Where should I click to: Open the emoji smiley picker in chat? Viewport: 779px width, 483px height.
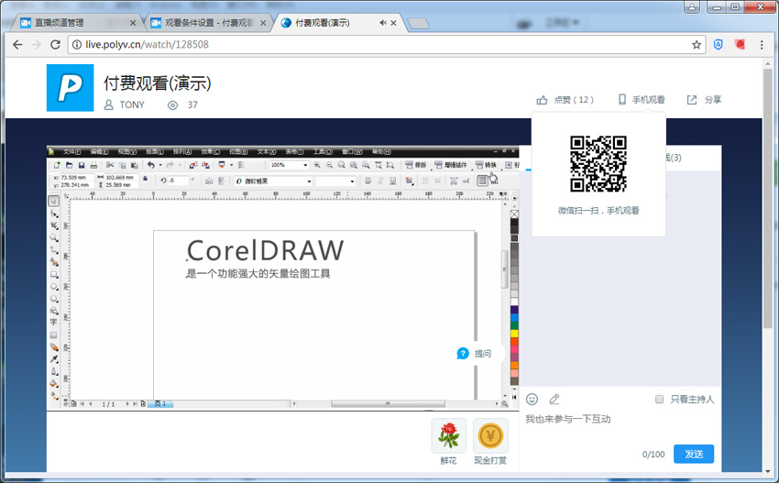532,399
